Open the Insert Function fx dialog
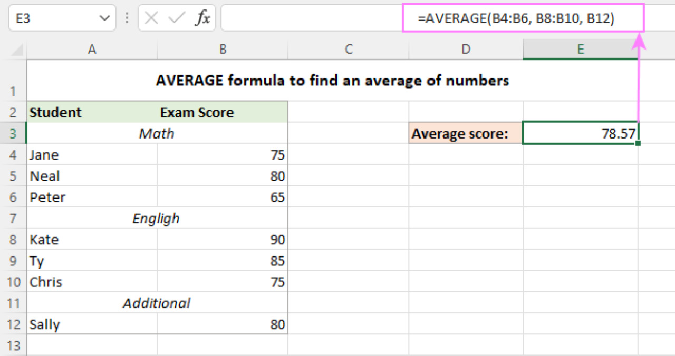The width and height of the screenshot is (675, 356). click(202, 18)
